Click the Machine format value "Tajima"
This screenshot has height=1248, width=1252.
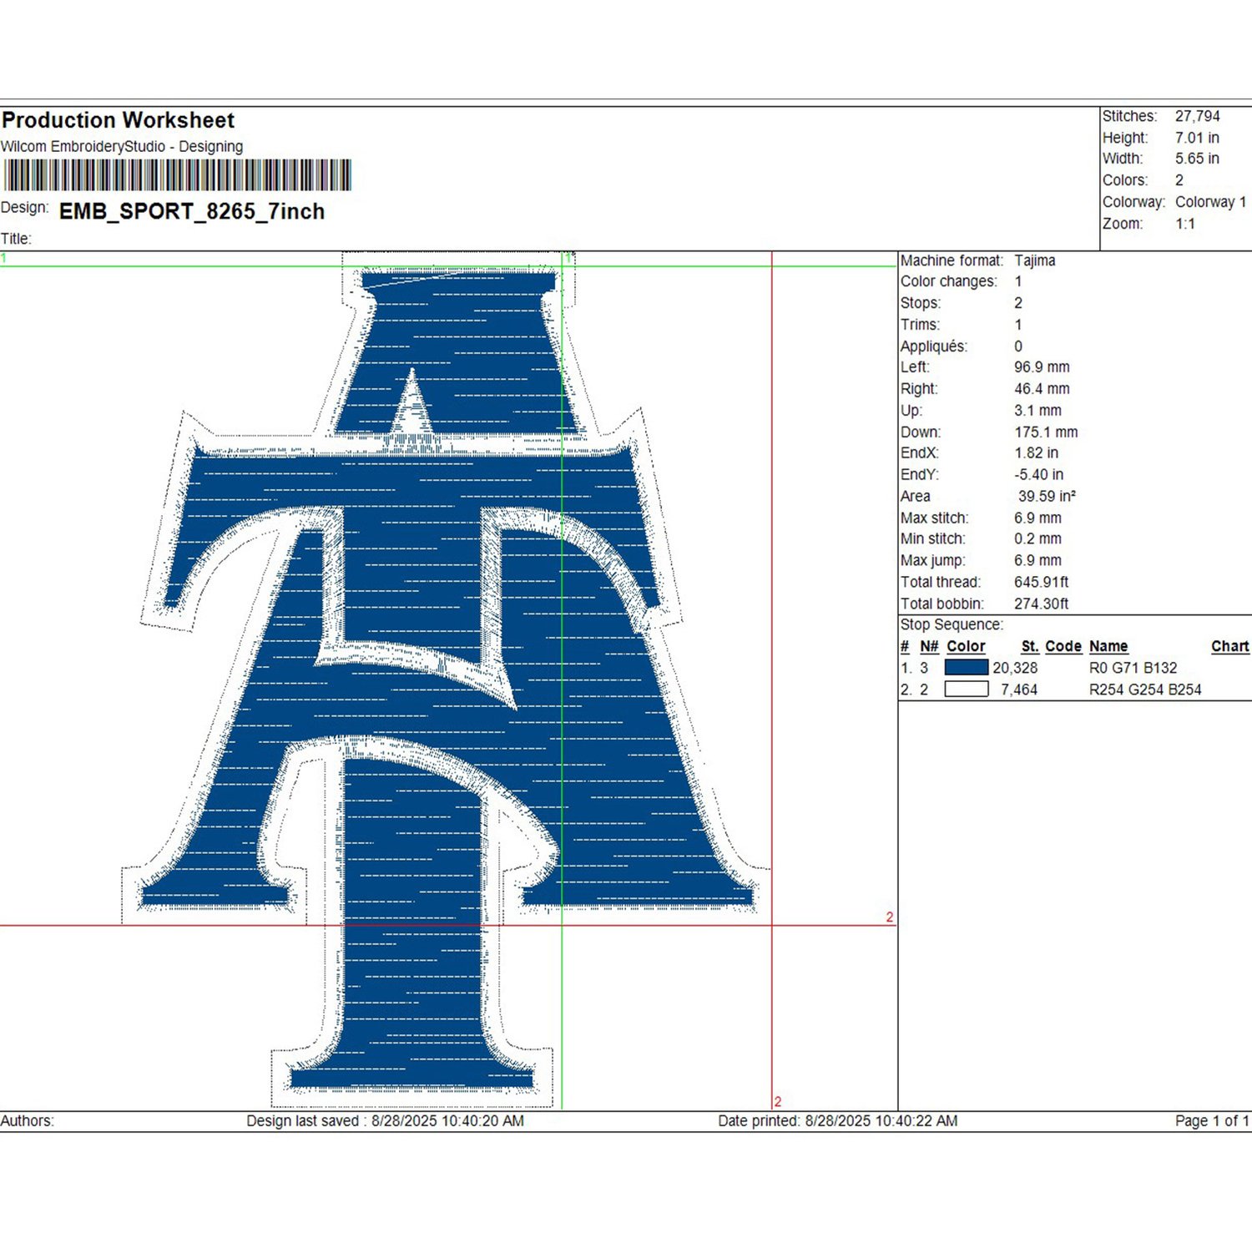(1035, 260)
